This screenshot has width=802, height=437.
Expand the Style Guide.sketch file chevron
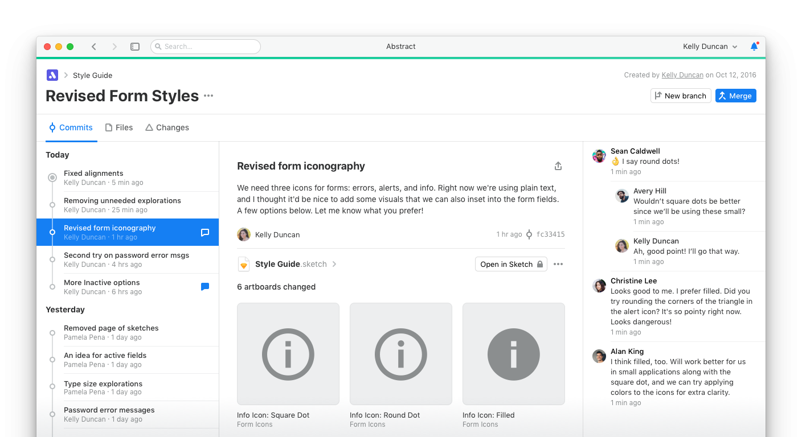pyautogui.click(x=334, y=264)
